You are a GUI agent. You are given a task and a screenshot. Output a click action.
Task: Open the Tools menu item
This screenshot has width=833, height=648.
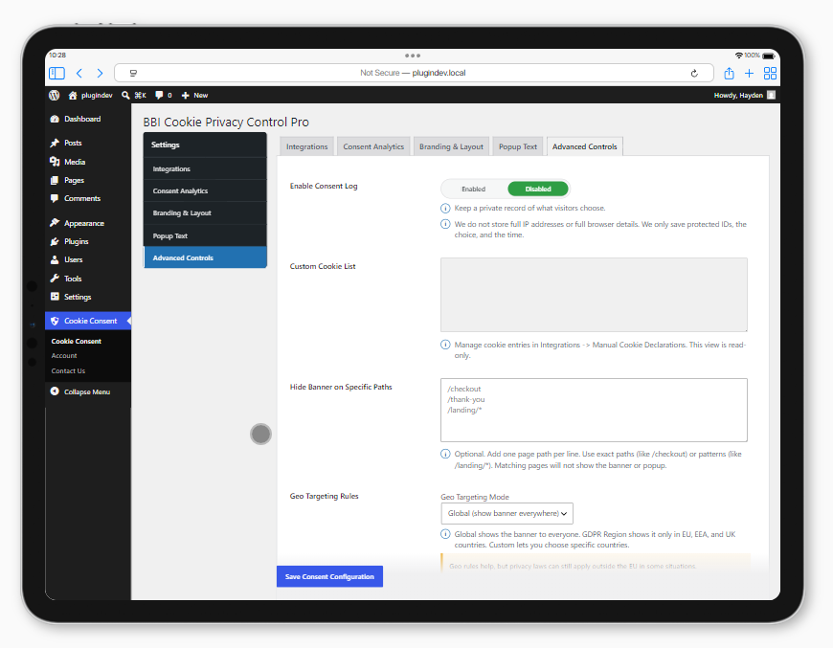[x=88, y=279]
